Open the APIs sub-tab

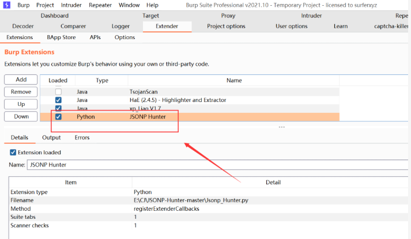(95, 37)
